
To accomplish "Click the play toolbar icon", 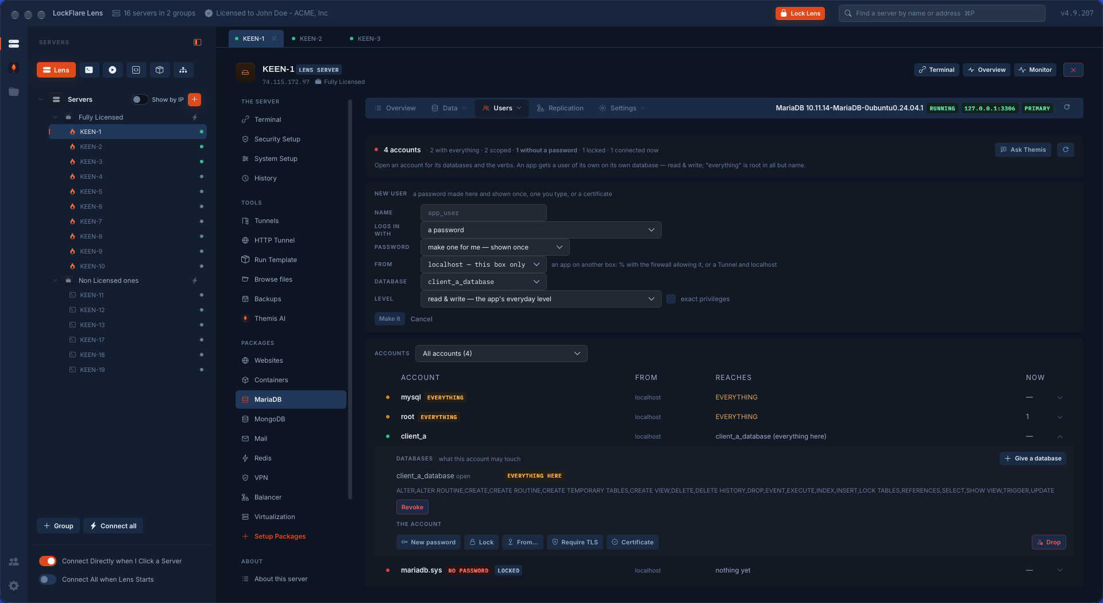I will click(x=113, y=70).
